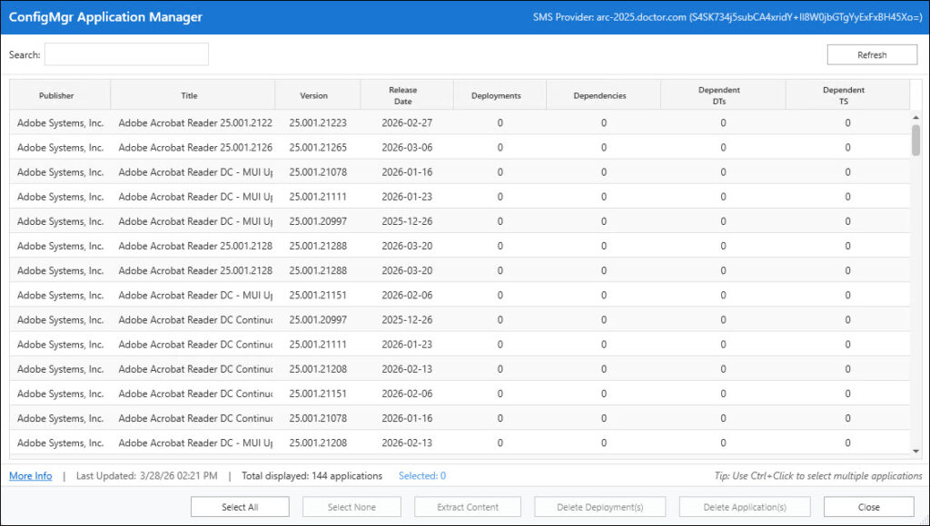Sort the list by Publisher column
Image resolution: width=930 pixels, height=526 pixels.
[56, 95]
